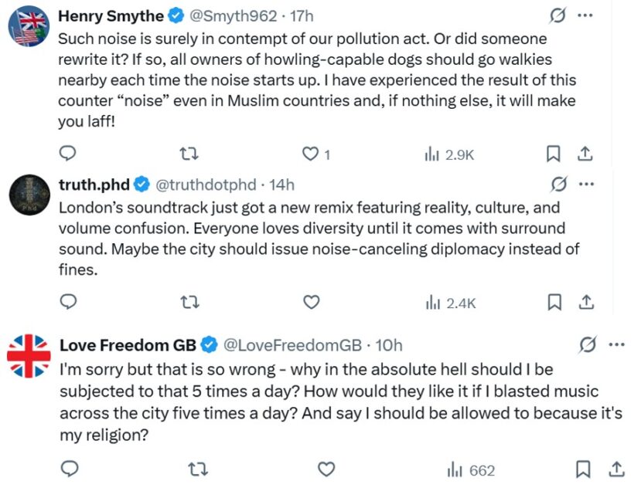The image size is (641, 488).
Task: Open the @truthdotphd handle link
Action: pos(206,185)
